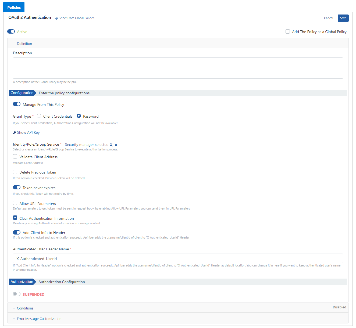Check Validate Client Address box

click(x=15, y=156)
